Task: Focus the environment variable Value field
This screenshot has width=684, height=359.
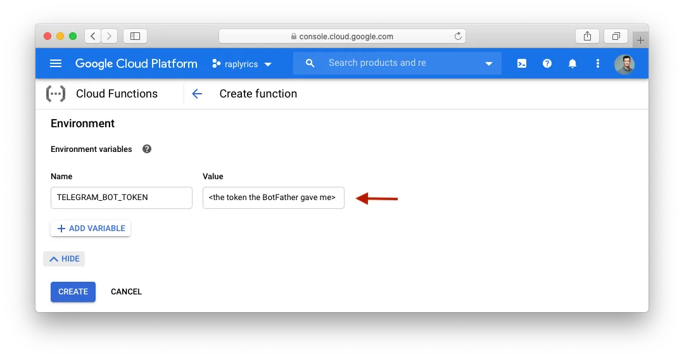Action: [273, 198]
